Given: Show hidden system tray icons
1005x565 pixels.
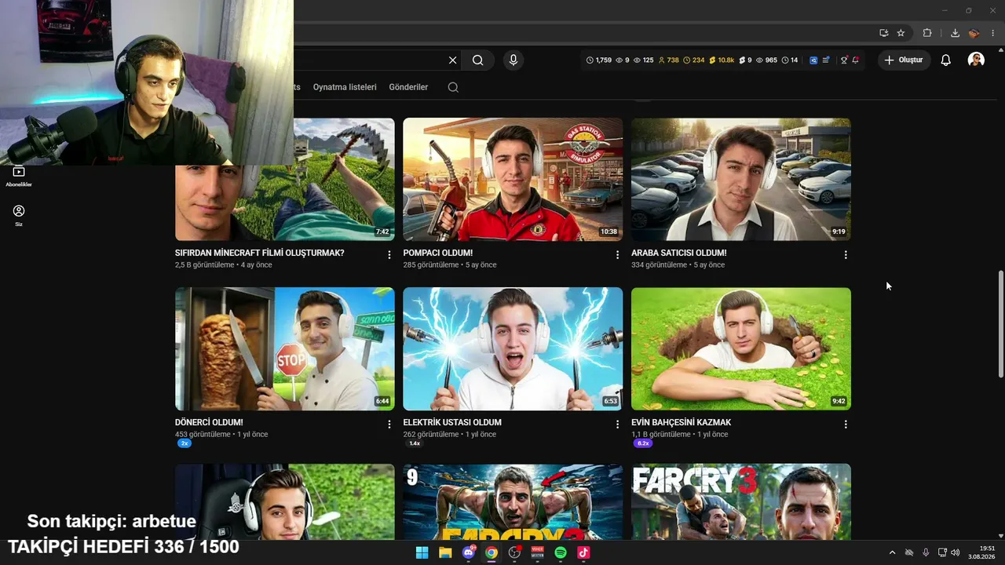Looking at the screenshot, I should 892,552.
